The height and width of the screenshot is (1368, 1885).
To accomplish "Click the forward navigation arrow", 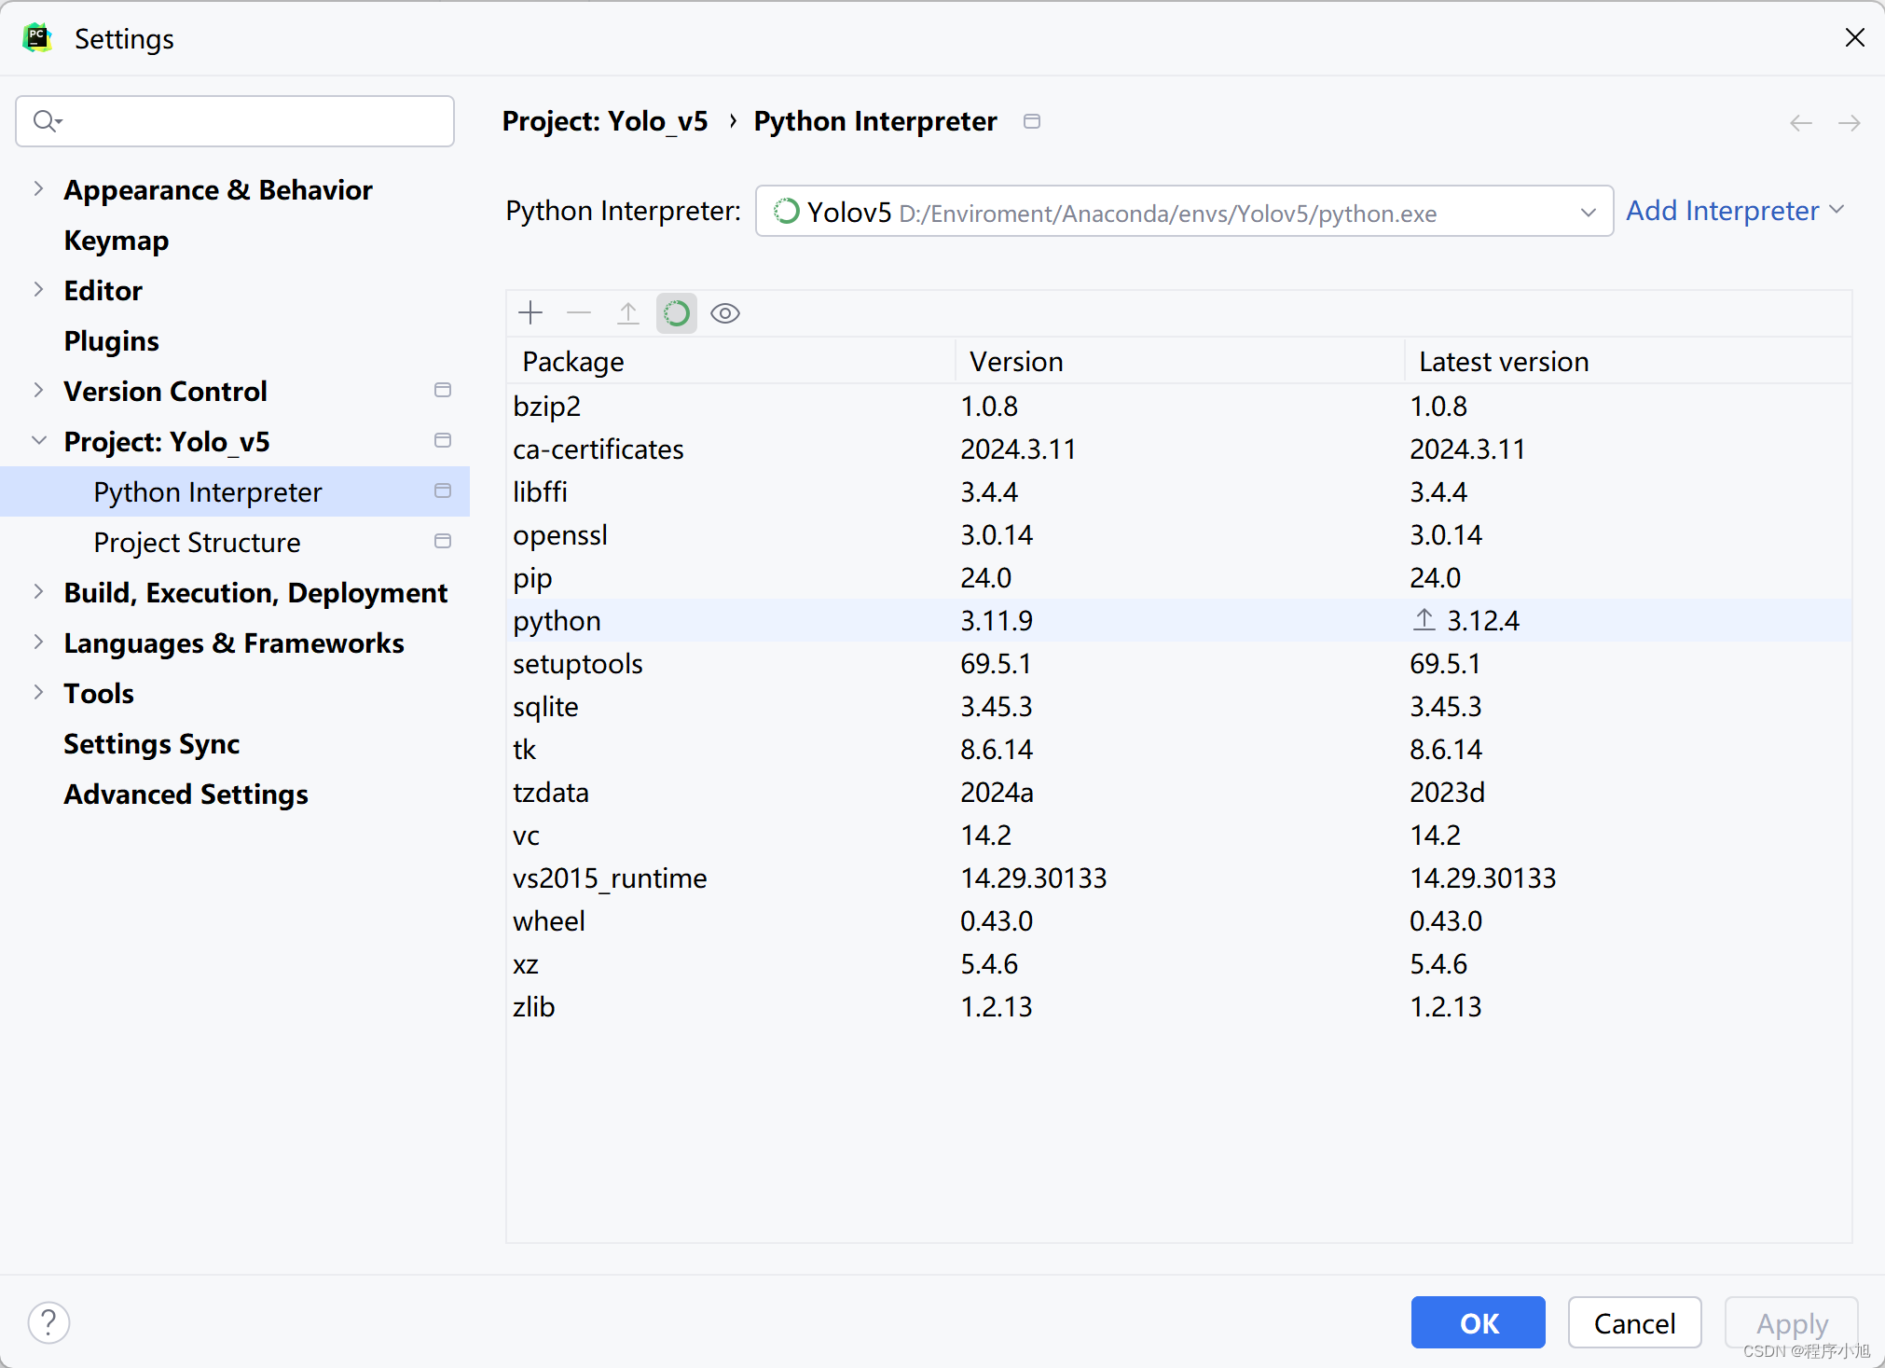I will coord(1850,123).
